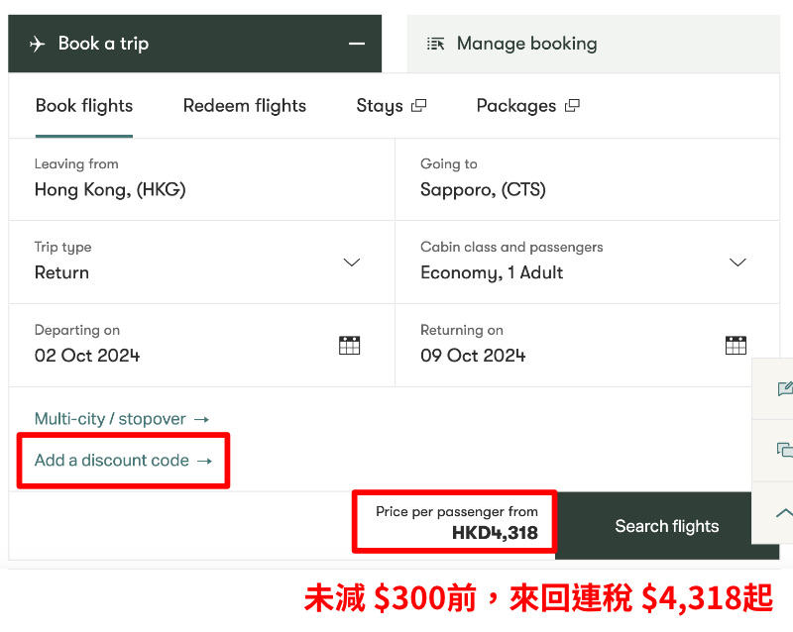Open the Multi-city / stopover link
This screenshot has width=793, height=632.
(x=122, y=419)
